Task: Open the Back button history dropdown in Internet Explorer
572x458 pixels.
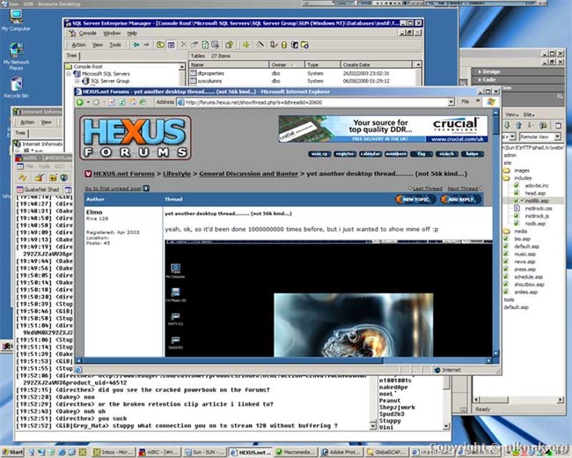Action: pyautogui.click(x=88, y=102)
